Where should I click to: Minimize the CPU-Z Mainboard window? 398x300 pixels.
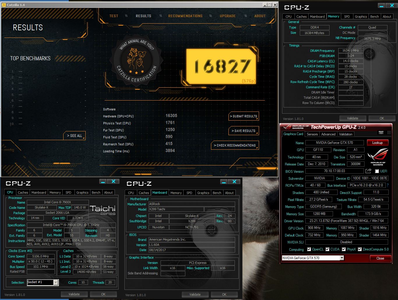point(223,182)
